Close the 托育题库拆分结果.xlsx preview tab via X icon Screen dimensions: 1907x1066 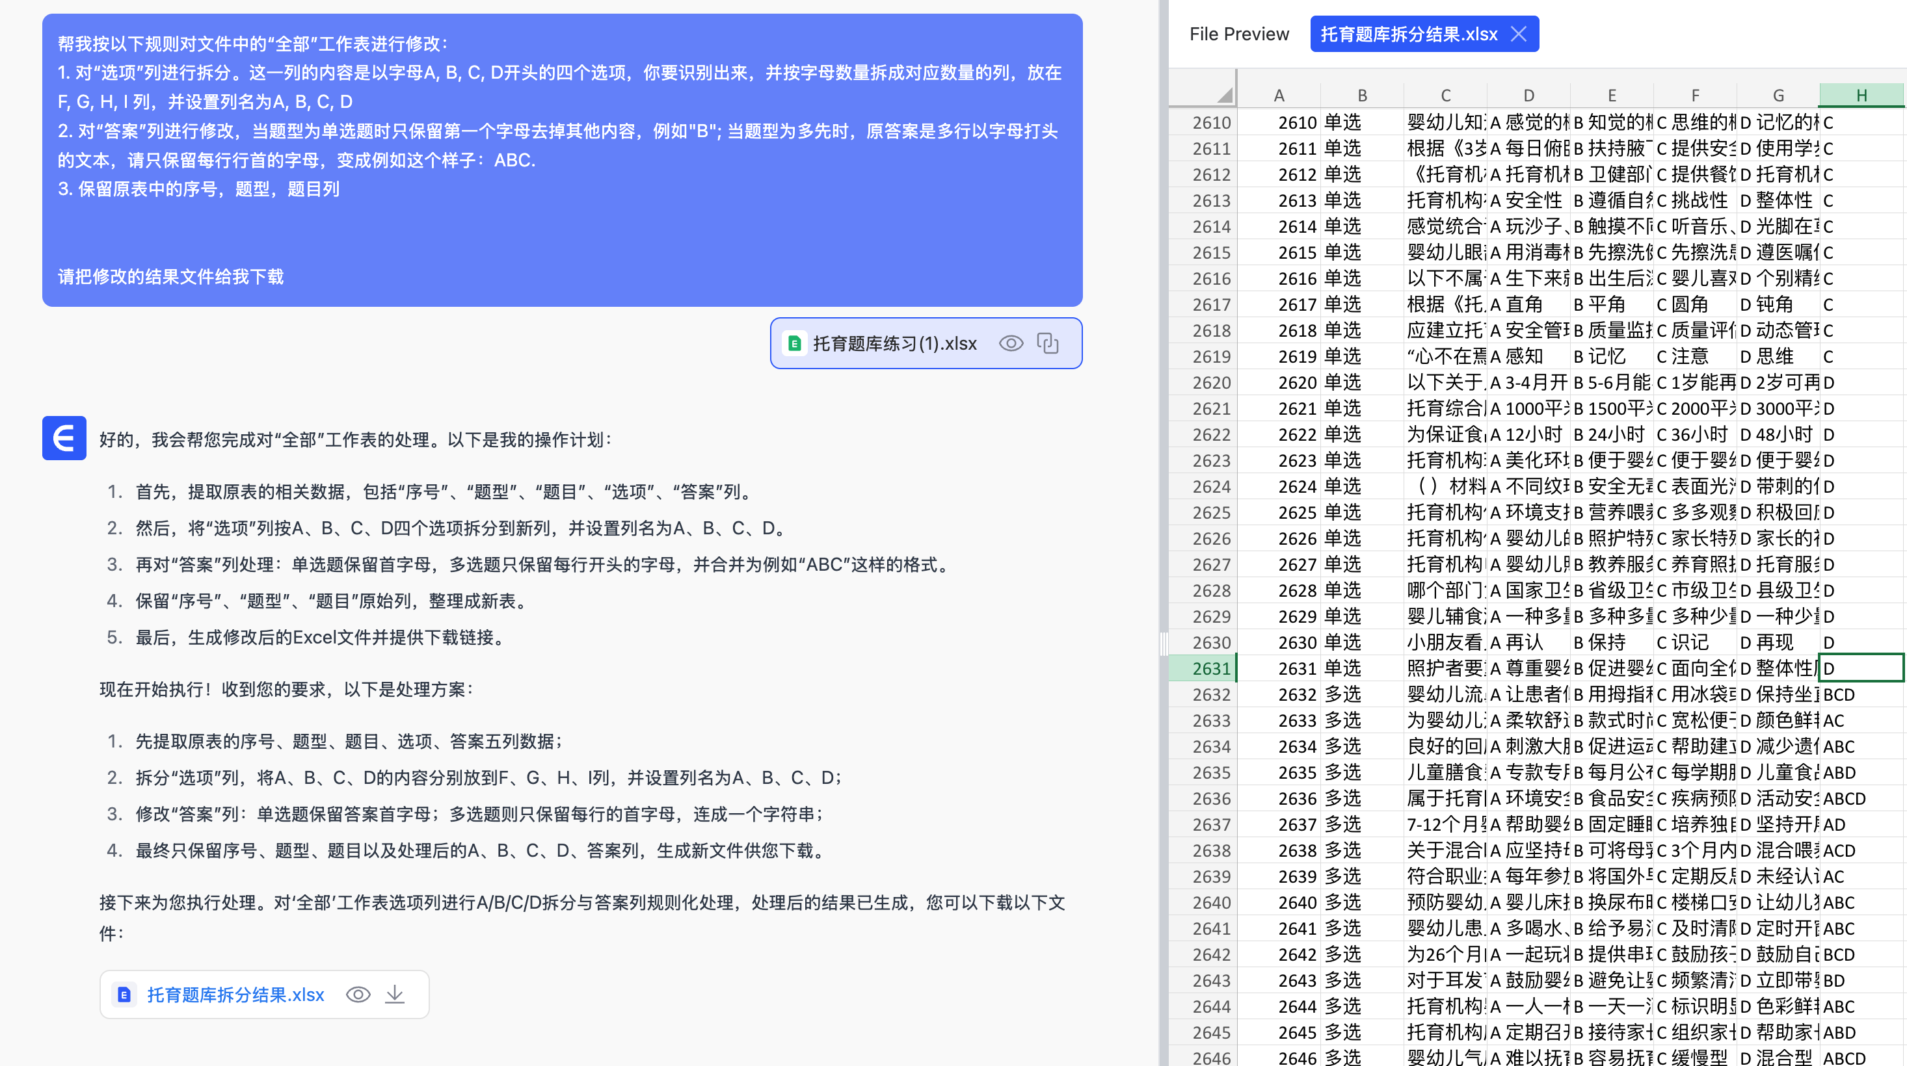[1521, 34]
